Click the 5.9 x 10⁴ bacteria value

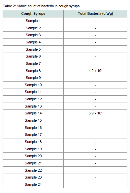(95, 113)
